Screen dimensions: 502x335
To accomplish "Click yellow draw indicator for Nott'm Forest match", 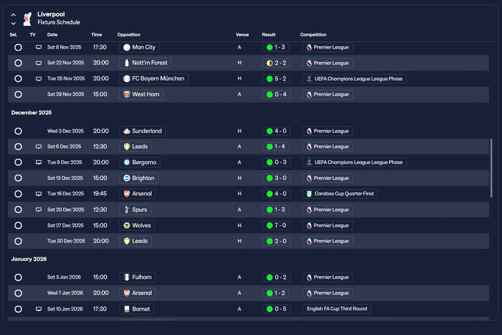I will coord(269,63).
